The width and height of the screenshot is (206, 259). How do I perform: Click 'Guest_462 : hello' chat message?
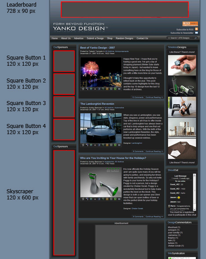pos(178,193)
